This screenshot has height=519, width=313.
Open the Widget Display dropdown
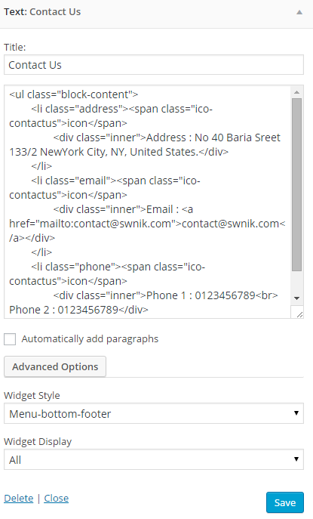tap(154, 459)
